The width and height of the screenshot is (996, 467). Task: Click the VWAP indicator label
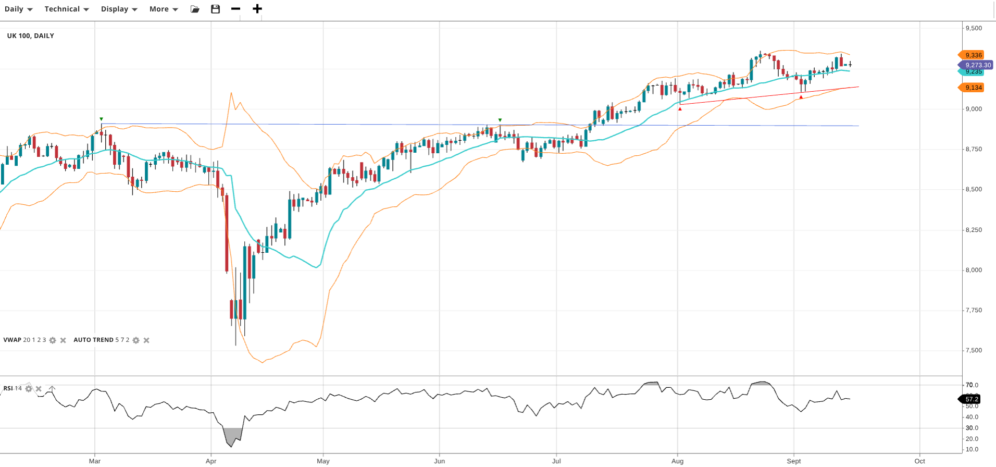tap(13, 340)
